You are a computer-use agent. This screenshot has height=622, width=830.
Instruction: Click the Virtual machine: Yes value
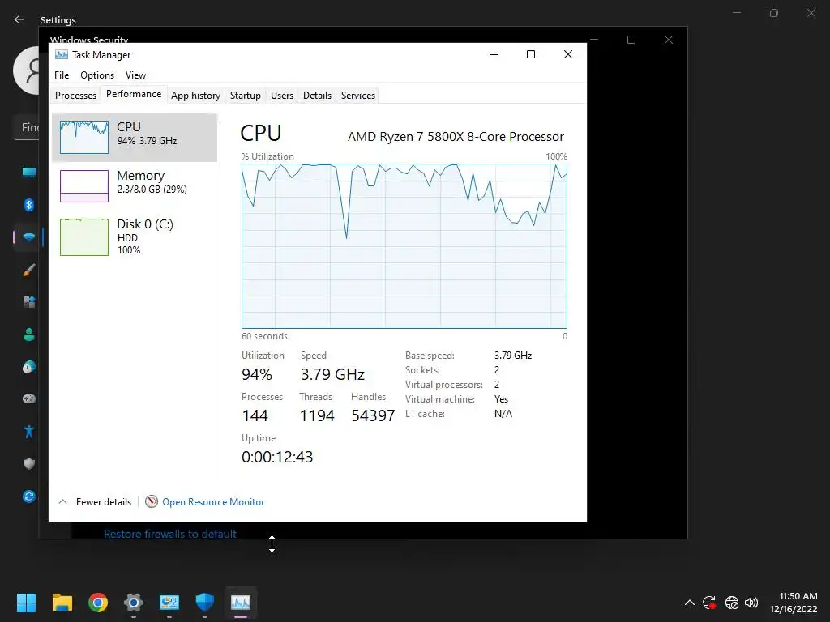pyautogui.click(x=501, y=399)
